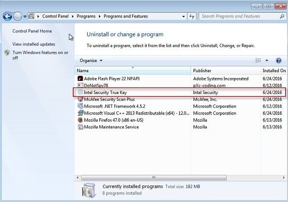Click the Adobe Flash Player icon
The image size is (288, 202).
pos(80,78)
